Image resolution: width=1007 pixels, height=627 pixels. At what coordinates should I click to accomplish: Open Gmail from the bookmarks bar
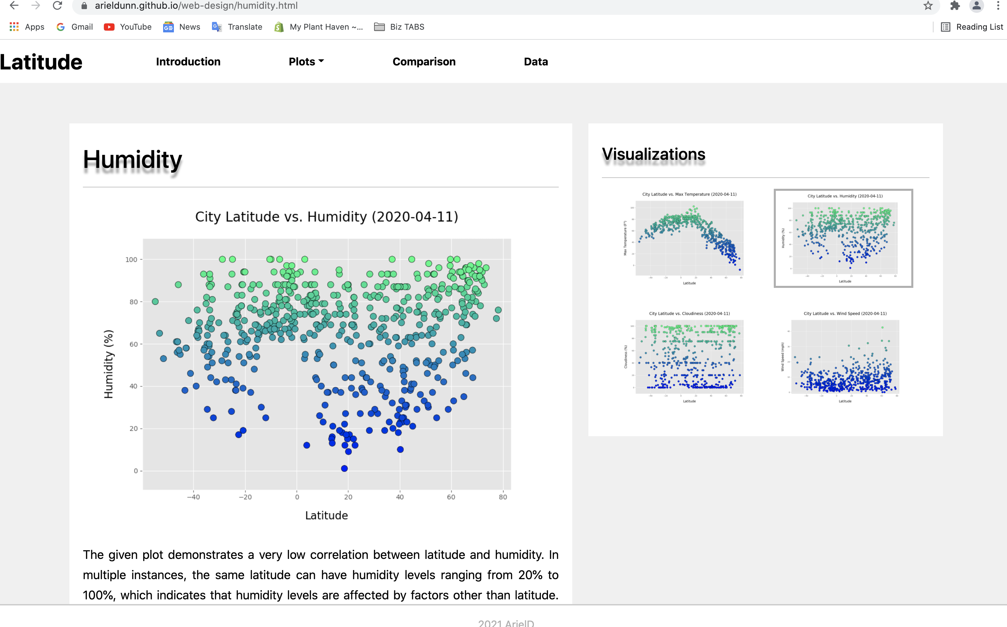click(74, 27)
